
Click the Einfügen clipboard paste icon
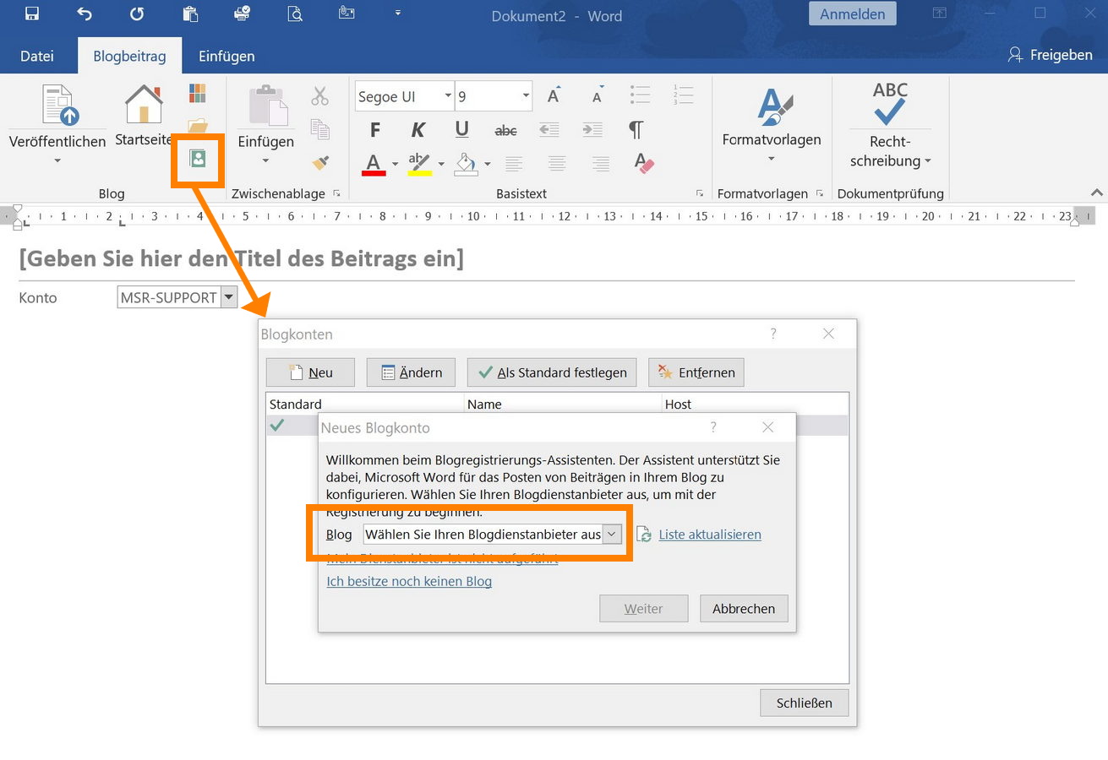pyautogui.click(x=268, y=105)
